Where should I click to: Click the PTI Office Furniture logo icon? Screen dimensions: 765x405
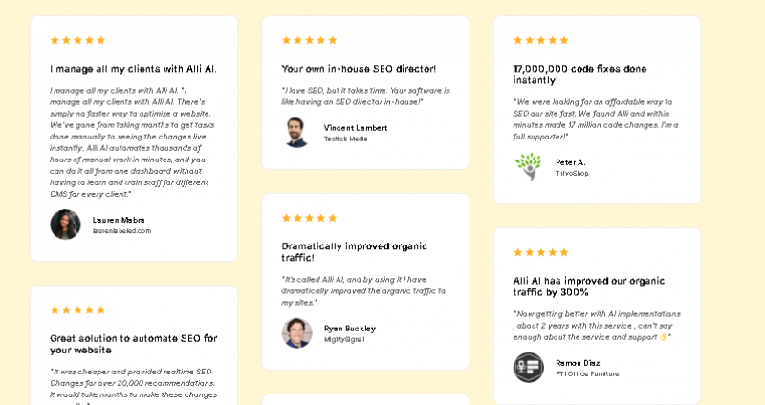[528, 367]
